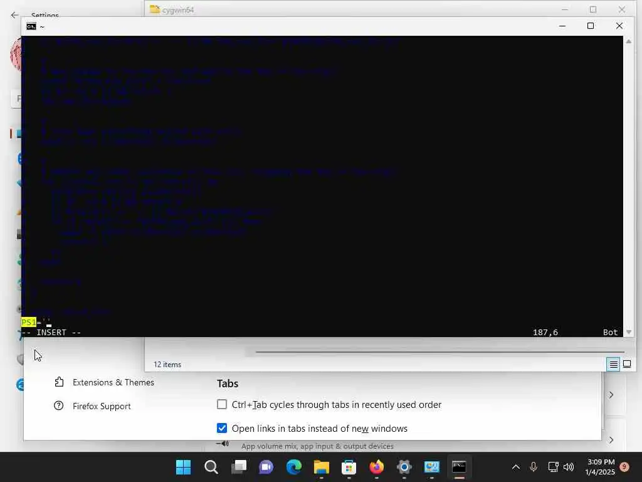
Task: Open Firefox Support link
Action: [102, 406]
